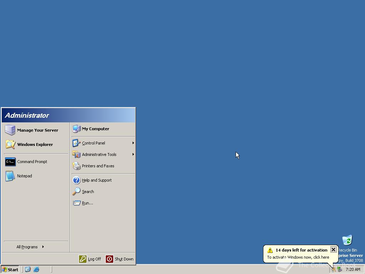The height and width of the screenshot is (274, 365).
Task: Open Notepad from the Start menu
Action: tap(36, 176)
